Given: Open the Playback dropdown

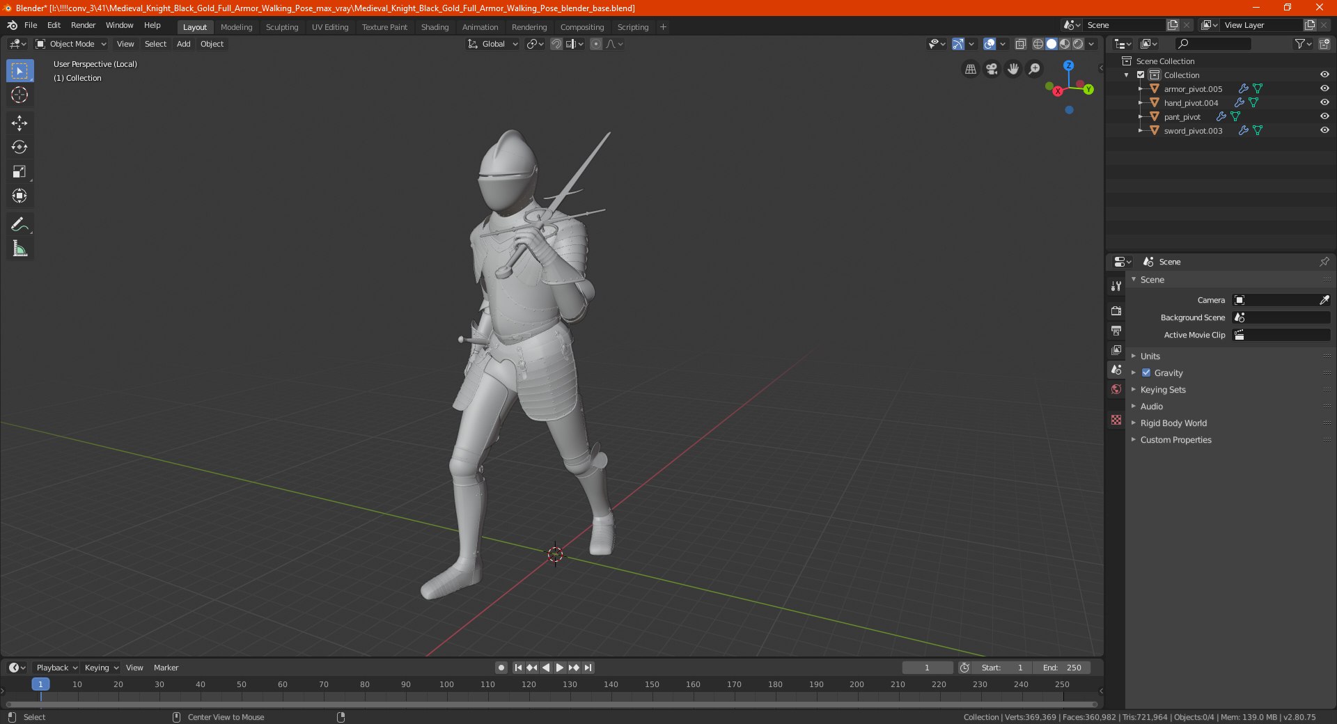Looking at the screenshot, I should coord(56,668).
